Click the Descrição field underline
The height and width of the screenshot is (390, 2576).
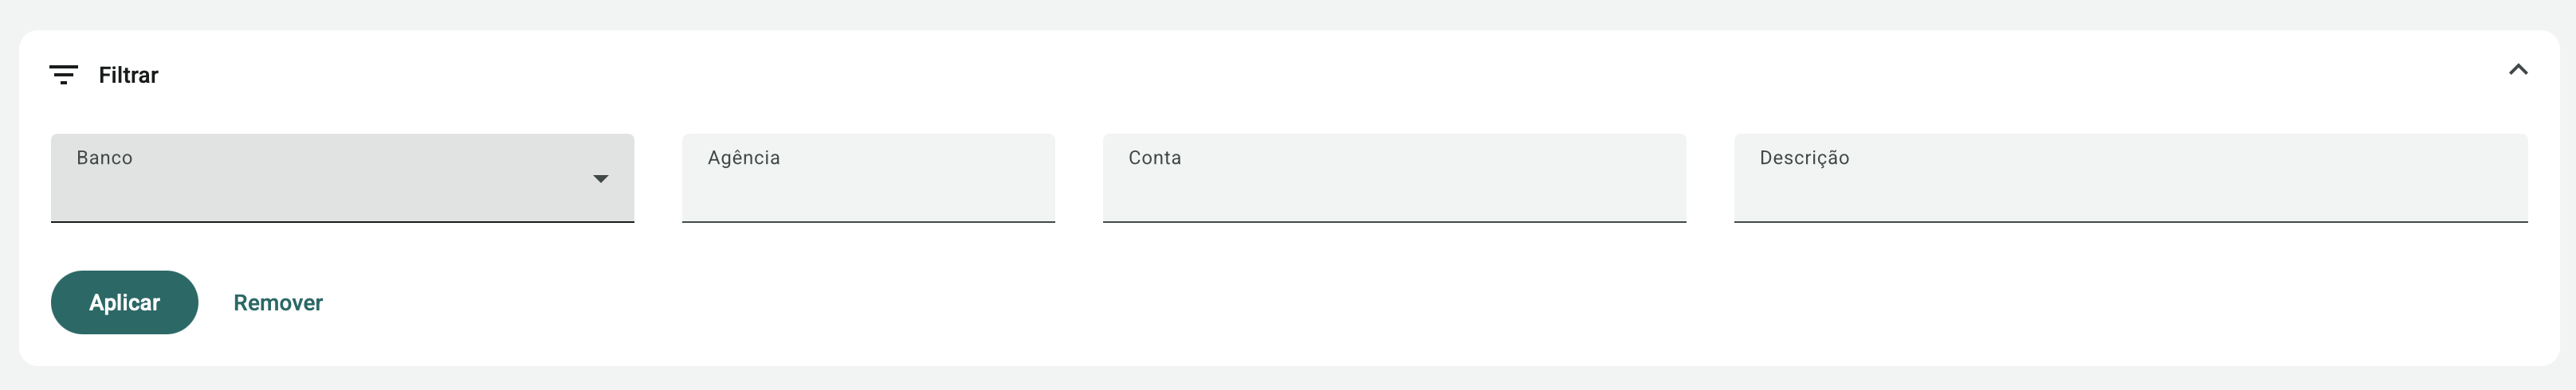2130,221
